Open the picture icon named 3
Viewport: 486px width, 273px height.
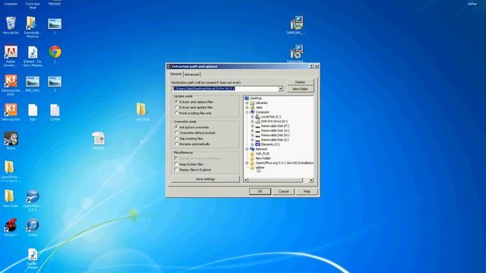click(x=55, y=81)
